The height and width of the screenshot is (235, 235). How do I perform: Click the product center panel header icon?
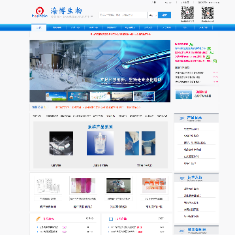[x=181, y=118]
